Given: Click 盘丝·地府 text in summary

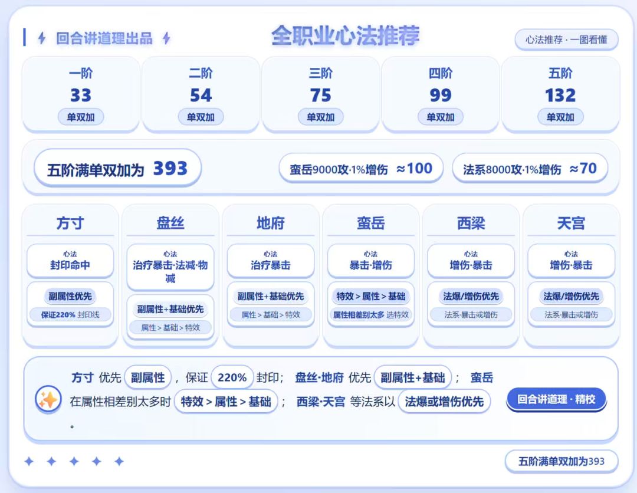Looking at the screenshot, I should 319,377.
